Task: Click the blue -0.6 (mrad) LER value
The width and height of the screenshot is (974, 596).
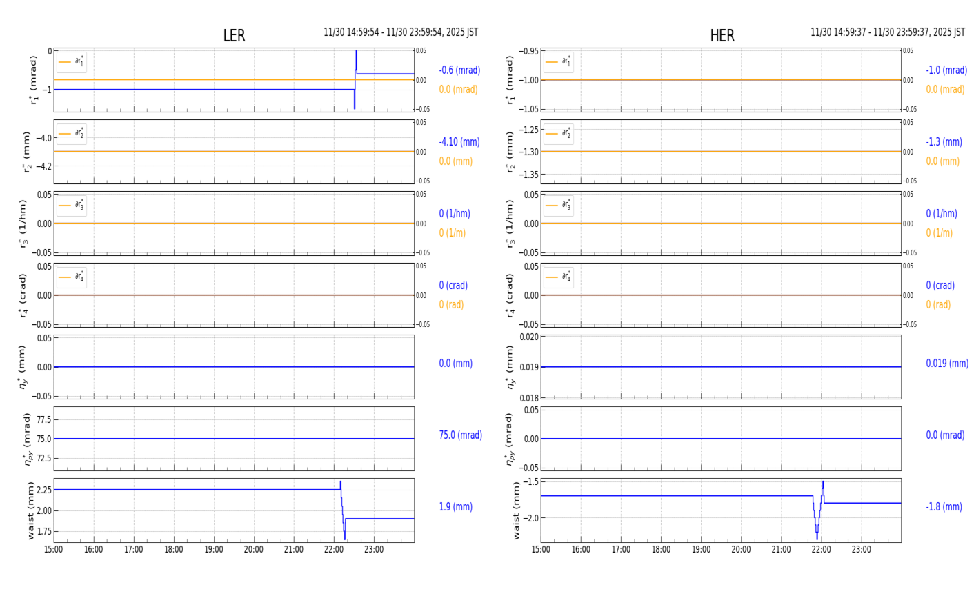Action: [459, 70]
